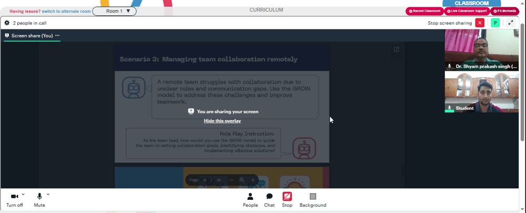
Task: Click the green P participant avatar
Action: [x=495, y=23]
